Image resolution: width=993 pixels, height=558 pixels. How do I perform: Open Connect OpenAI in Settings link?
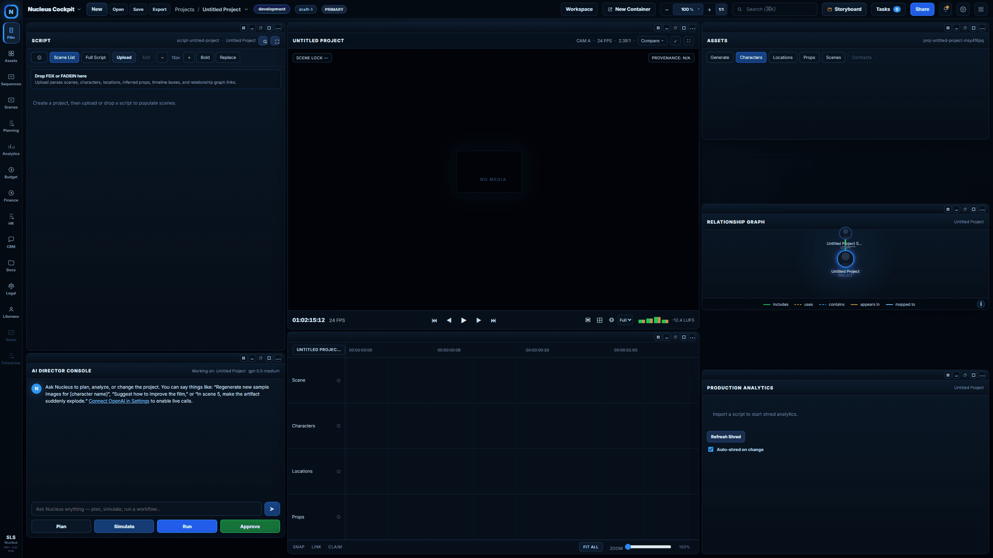click(x=119, y=401)
